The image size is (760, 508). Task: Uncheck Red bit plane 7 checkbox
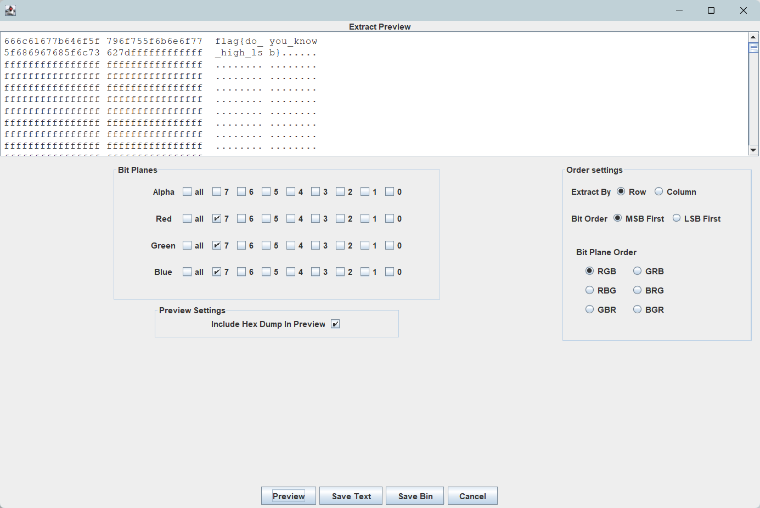[217, 218]
